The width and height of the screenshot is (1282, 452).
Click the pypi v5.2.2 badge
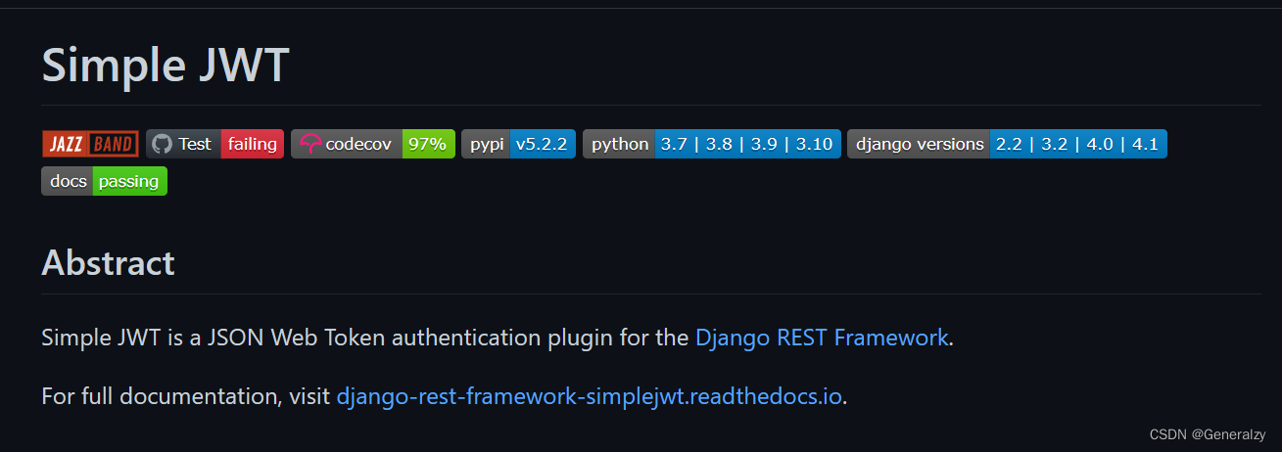pos(518,144)
